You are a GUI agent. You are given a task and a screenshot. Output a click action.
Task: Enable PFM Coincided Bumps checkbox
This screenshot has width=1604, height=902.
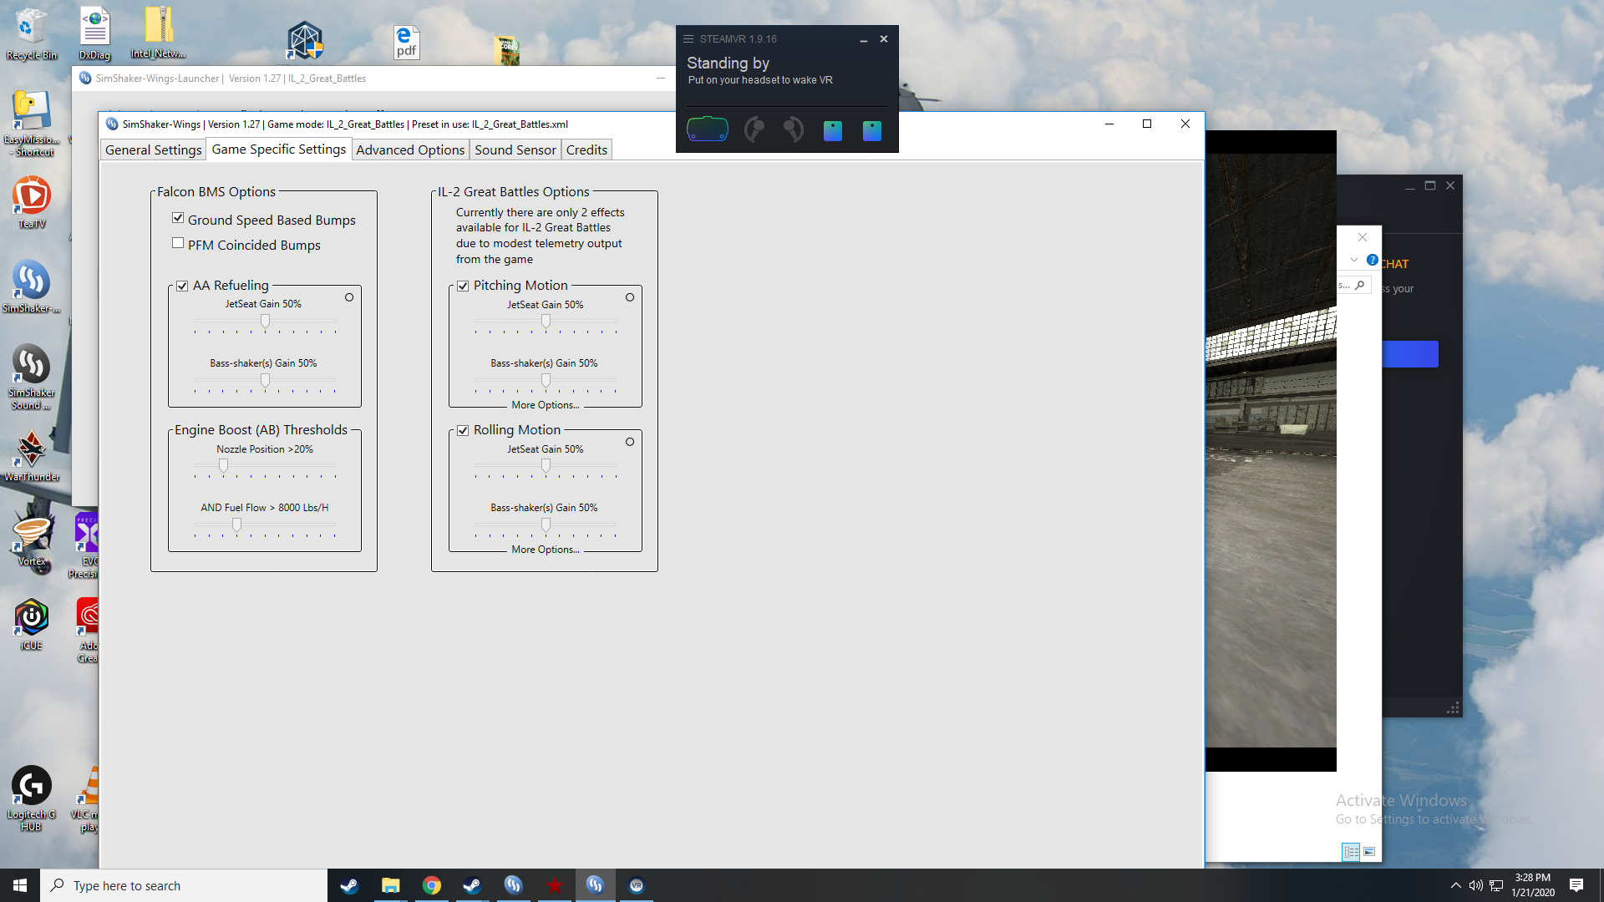[x=178, y=243]
